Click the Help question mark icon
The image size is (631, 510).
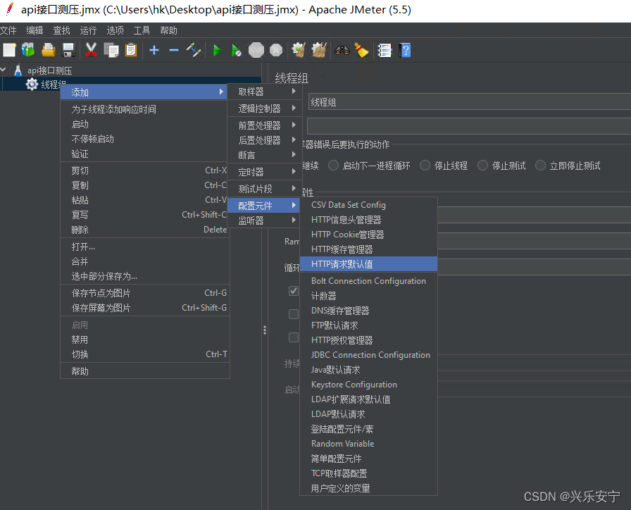[405, 50]
